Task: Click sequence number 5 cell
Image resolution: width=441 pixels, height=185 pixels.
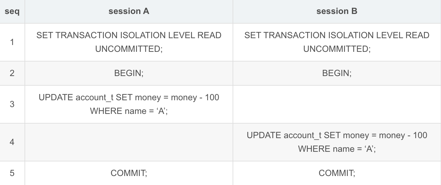Action: click(x=12, y=173)
